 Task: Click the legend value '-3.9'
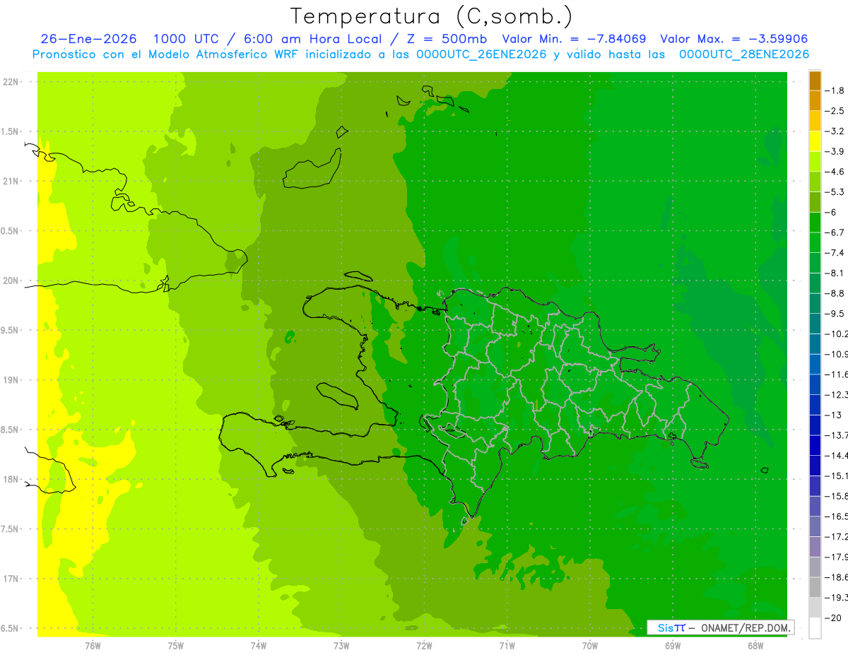click(835, 151)
